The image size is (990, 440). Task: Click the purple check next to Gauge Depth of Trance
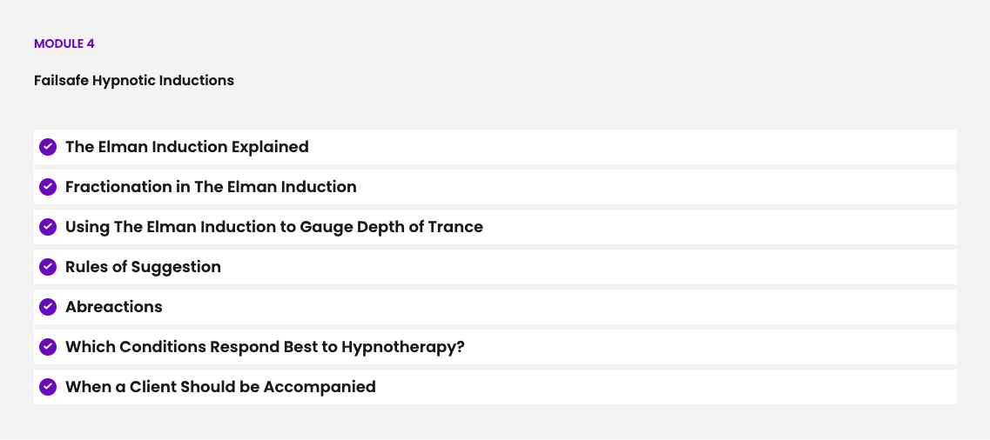[x=48, y=227]
